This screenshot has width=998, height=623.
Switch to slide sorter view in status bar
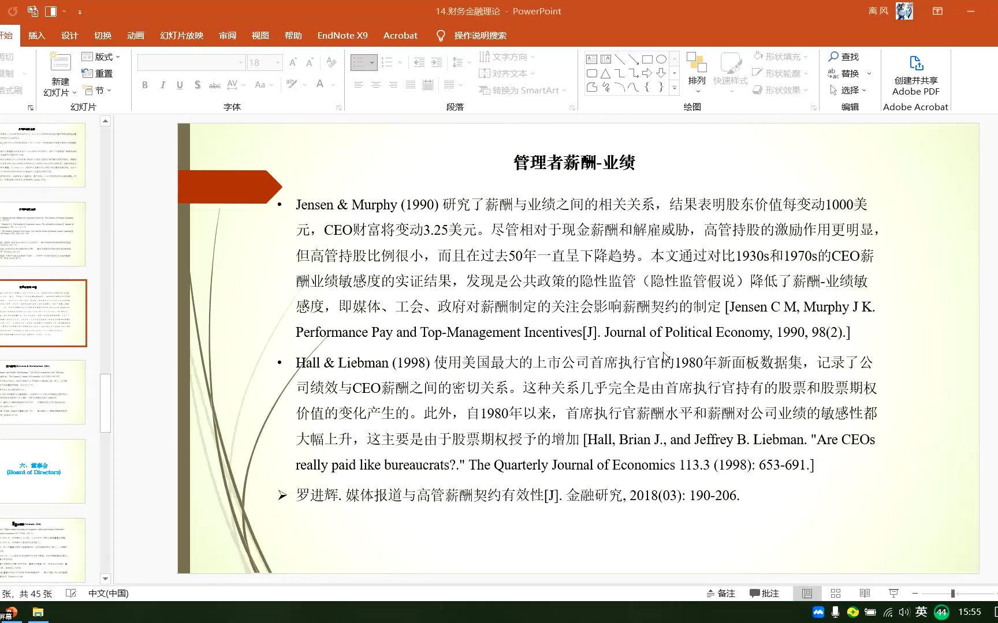point(835,593)
